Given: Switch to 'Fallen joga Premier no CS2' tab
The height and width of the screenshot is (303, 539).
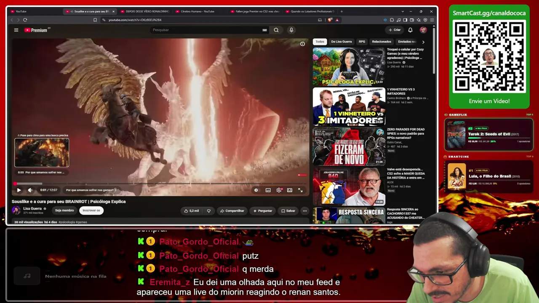Looking at the screenshot, I should click(x=255, y=11).
